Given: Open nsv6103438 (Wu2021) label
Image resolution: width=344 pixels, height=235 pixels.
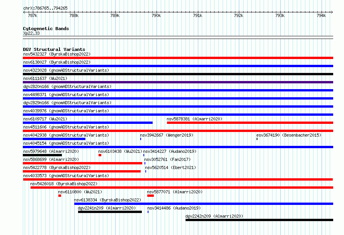Looking at the screenshot, I should 120,151.
